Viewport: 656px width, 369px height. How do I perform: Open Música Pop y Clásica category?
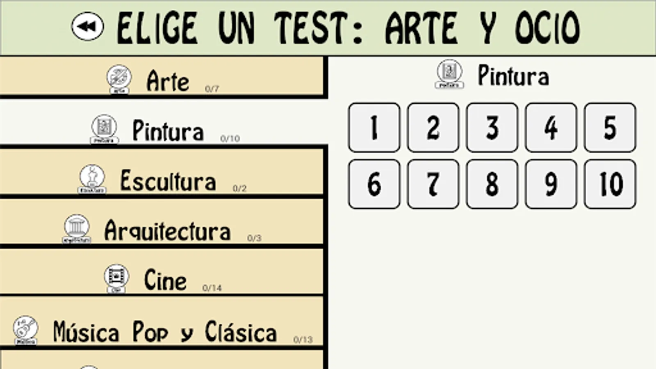coord(162,322)
